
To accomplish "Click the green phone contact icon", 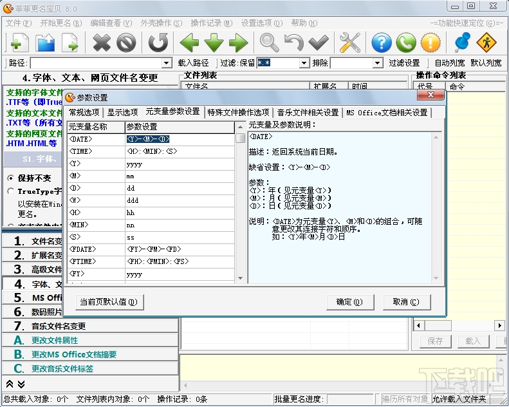I will tap(406, 43).
